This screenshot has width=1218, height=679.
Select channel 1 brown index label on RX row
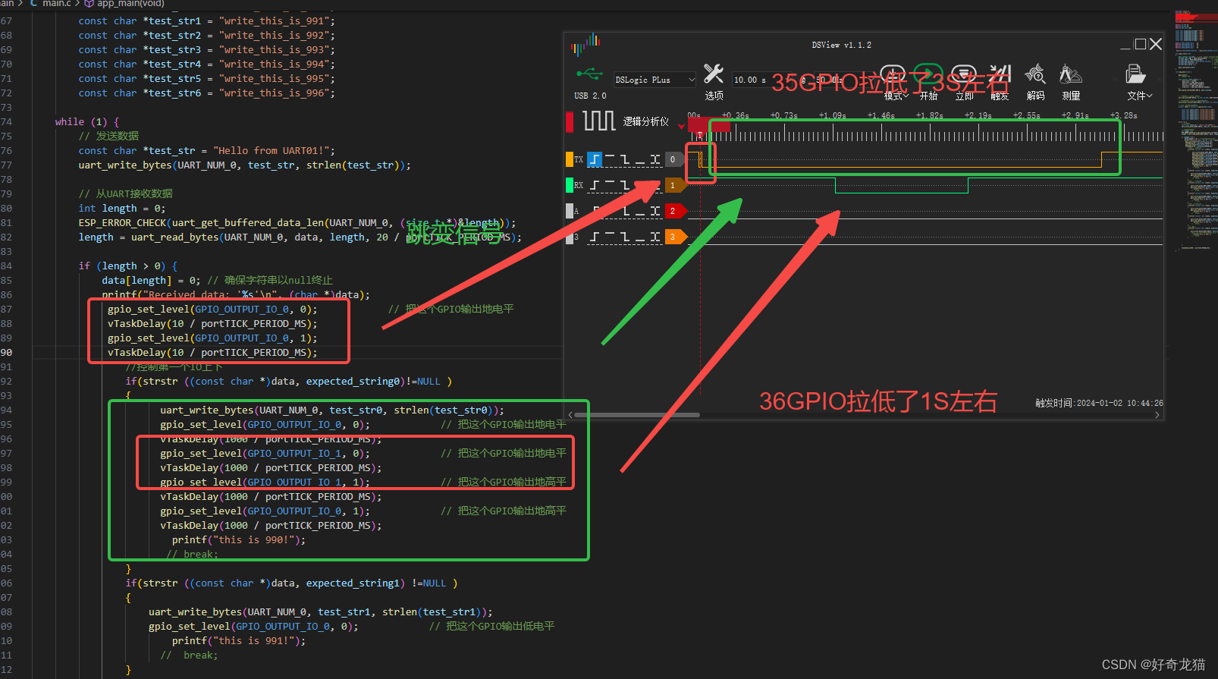(x=673, y=185)
